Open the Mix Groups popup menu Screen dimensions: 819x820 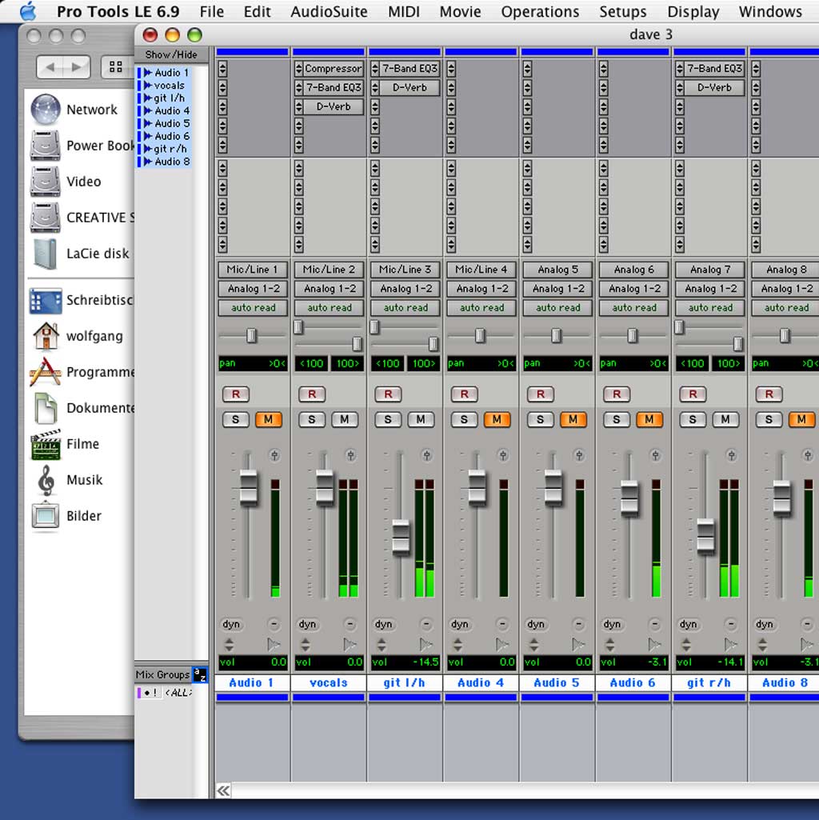point(162,674)
